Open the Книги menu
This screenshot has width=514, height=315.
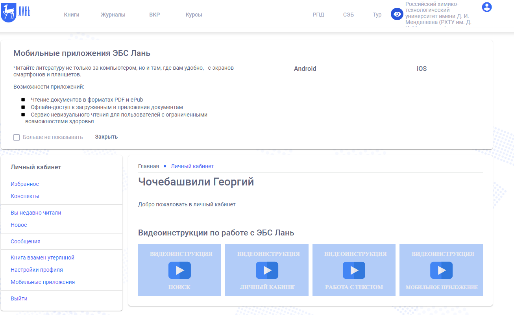tap(72, 15)
